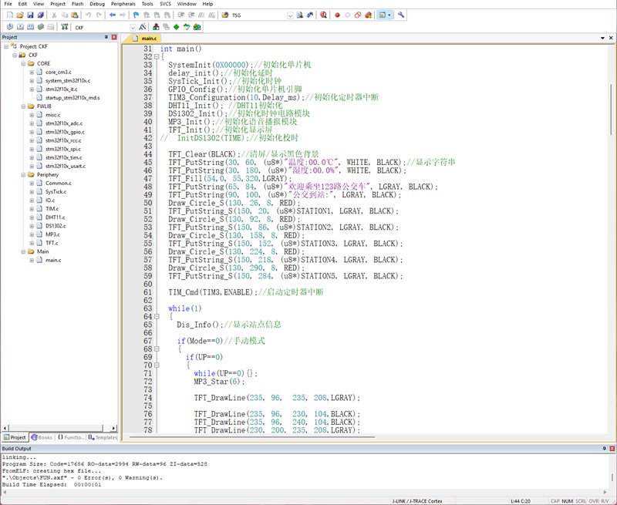Select main.c in the Main group
The height and width of the screenshot is (505, 617).
[x=53, y=260]
